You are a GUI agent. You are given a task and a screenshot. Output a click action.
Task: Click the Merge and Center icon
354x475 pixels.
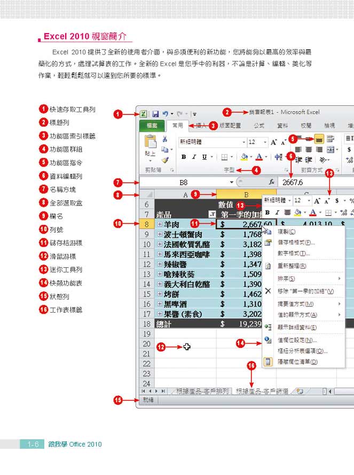coord(330,150)
